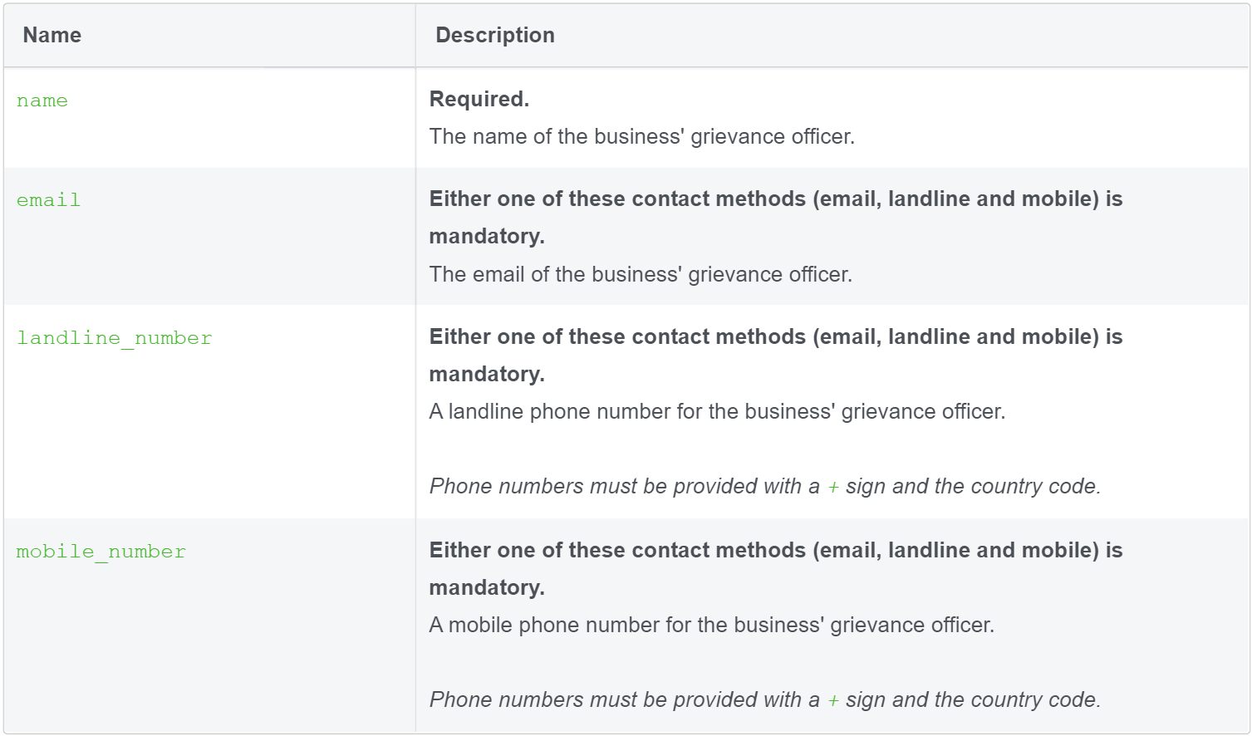
Task: Click 'A mobile phone number' description sentence
Action: (x=711, y=625)
